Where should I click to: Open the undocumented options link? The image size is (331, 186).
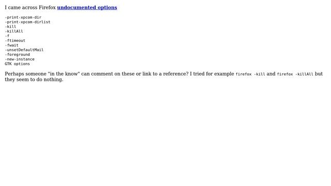[87, 8]
